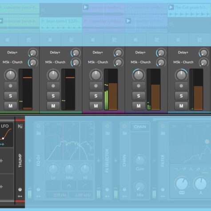Click the link icon below the left Filter knob
Image resolution: width=211 pixels, height=211 pixels.
182,193
